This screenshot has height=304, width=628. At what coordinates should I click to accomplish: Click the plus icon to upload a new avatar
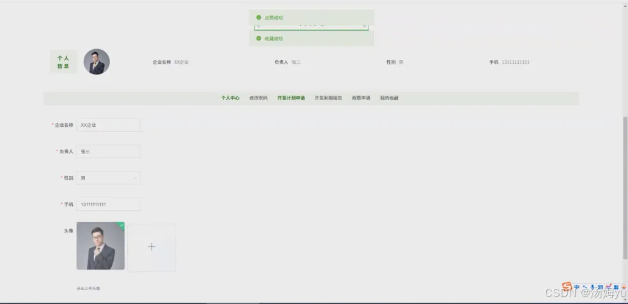pos(151,247)
